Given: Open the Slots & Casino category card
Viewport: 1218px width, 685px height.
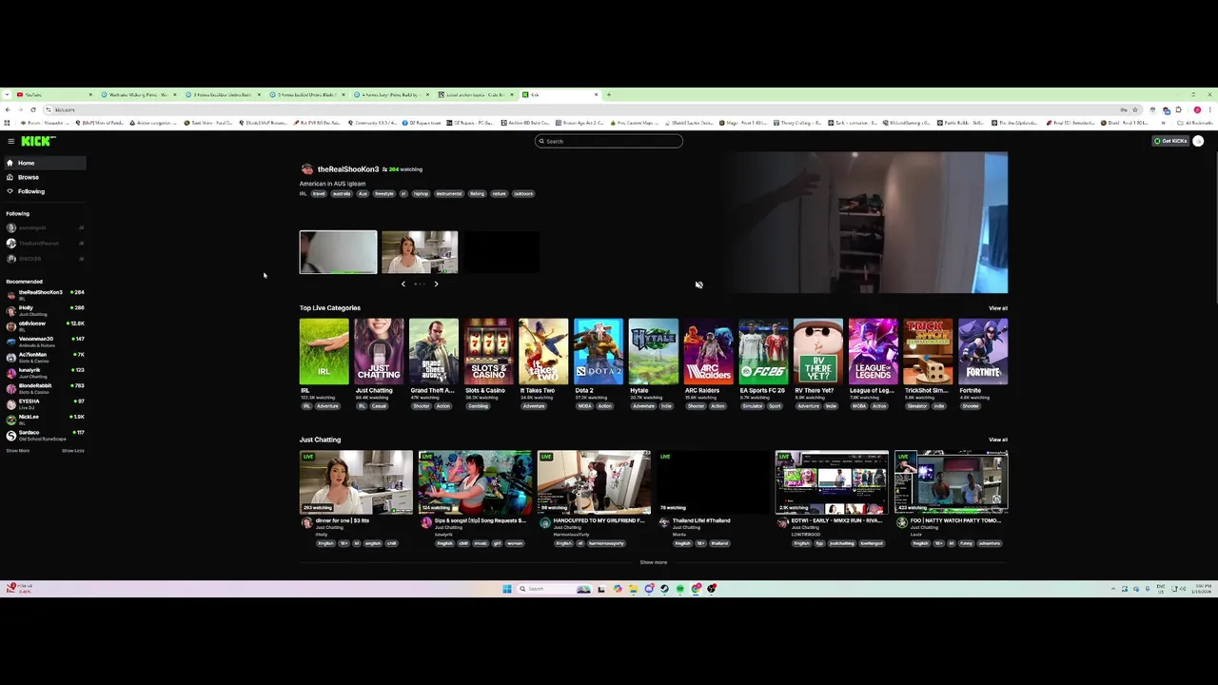Looking at the screenshot, I should click(x=489, y=351).
